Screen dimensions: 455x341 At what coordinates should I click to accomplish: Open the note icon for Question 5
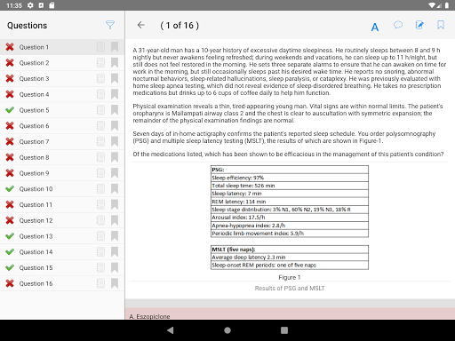[x=100, y=110]
